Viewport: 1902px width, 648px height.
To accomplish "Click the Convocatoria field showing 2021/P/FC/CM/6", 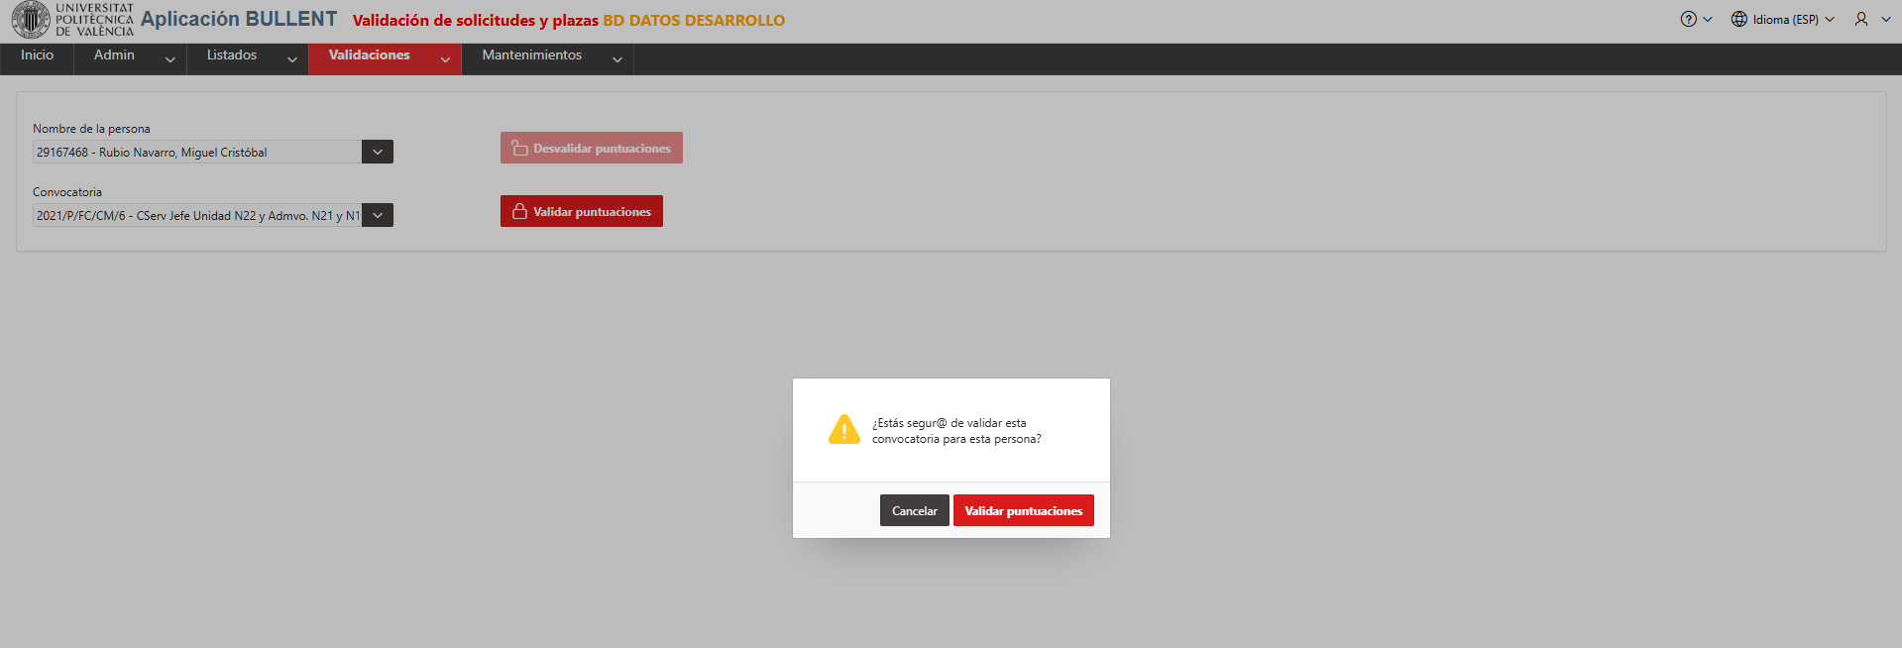I will point(197,215).
